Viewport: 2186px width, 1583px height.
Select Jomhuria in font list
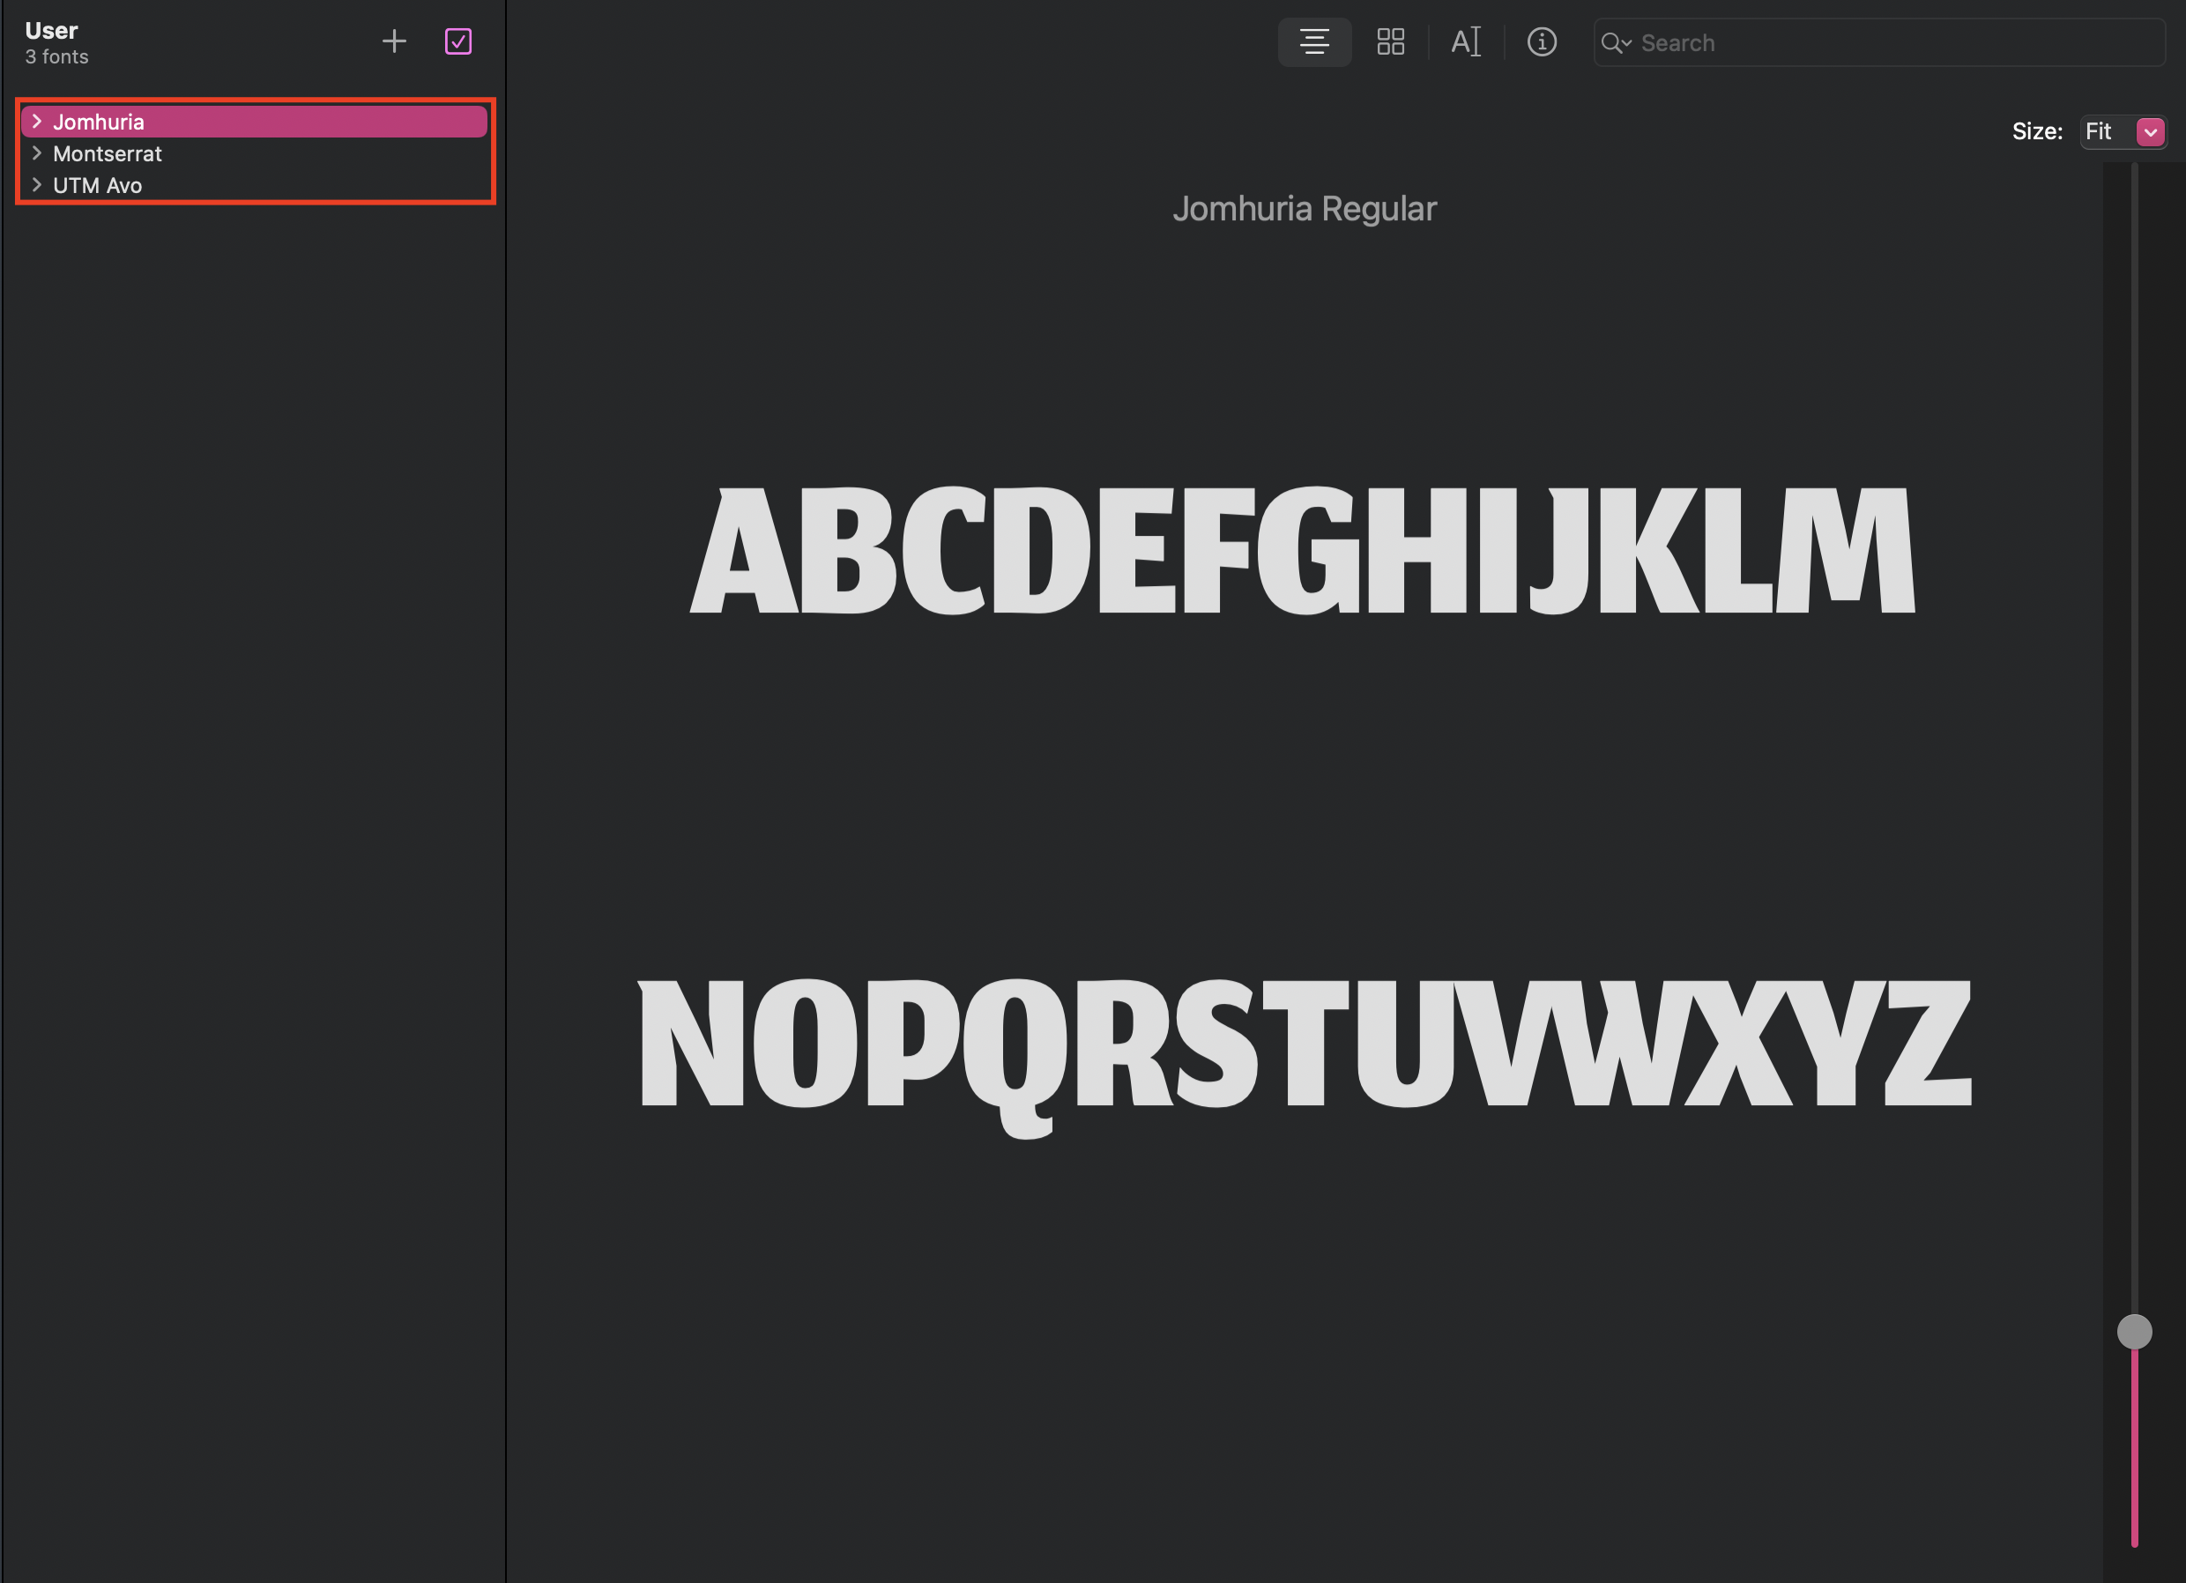255,122
